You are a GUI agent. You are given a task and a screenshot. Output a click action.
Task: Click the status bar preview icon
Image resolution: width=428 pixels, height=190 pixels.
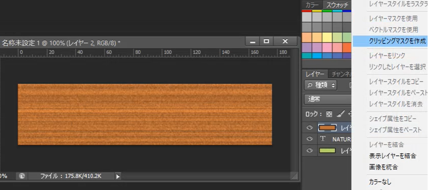[x=22, y=176]
